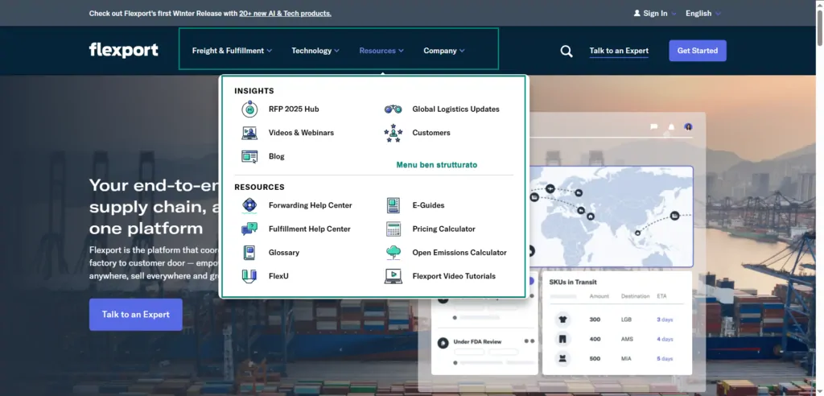This screenshot has width=824, height=396.
Task: Click the user avatar in the dashboard preview
Action: tap(688, 126)
